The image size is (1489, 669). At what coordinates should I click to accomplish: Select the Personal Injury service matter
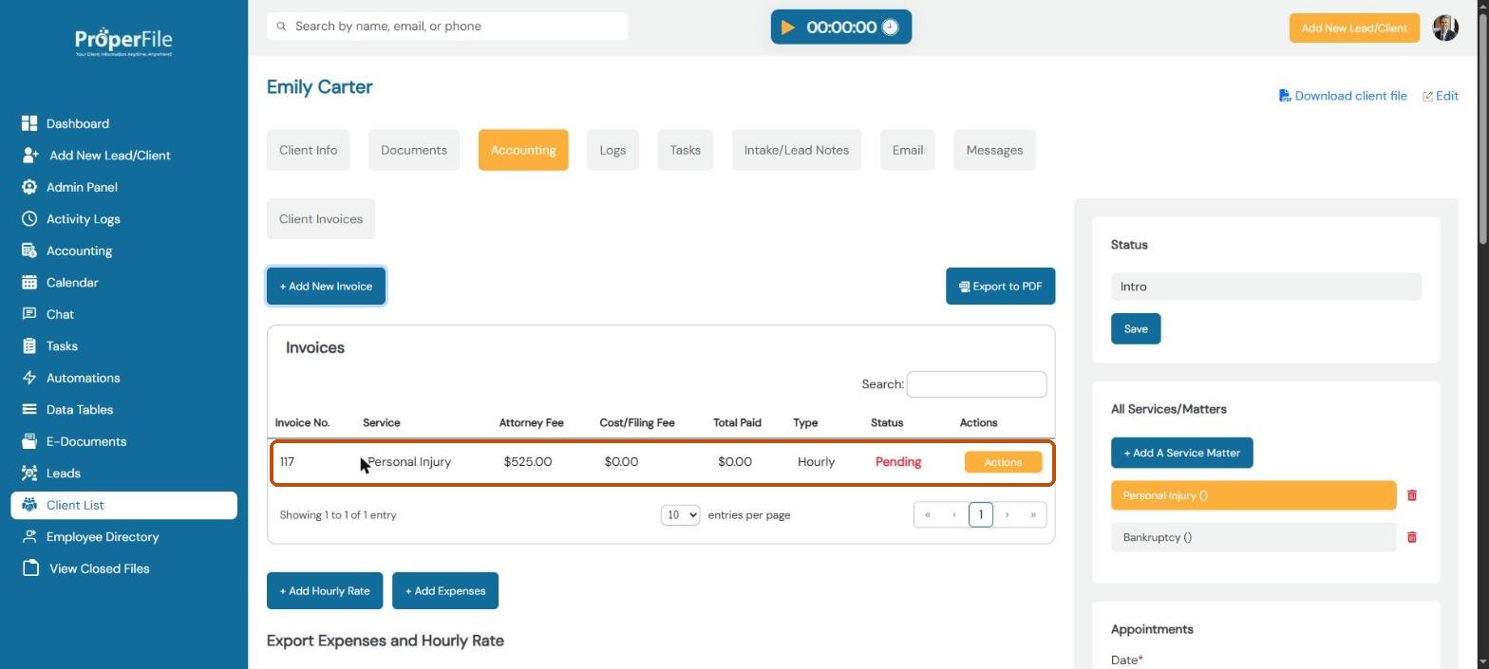(1253, 495)
